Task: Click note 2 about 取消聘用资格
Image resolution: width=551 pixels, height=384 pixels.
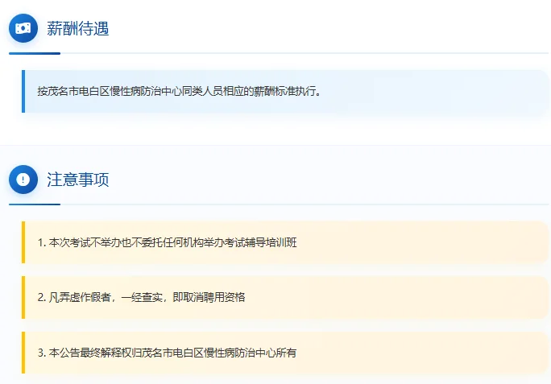Action: 285,297
